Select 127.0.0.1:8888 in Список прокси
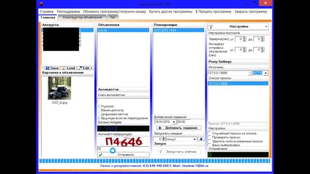310x174 pixels. pos(238,84)
